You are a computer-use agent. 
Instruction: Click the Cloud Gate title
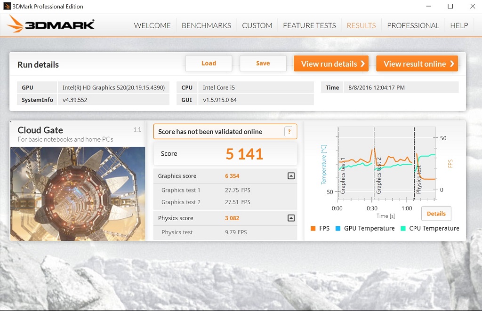pyautogui.click(x=40, y=130)
